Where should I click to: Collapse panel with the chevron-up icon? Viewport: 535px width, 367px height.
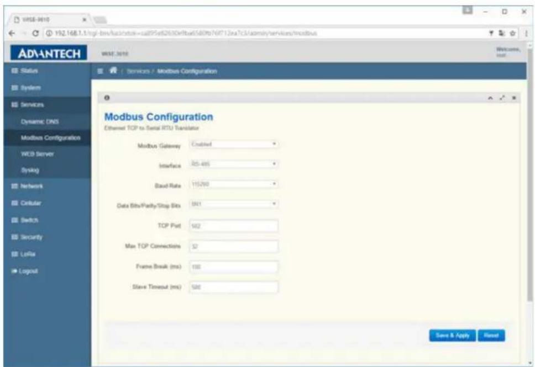coord(490,98)
